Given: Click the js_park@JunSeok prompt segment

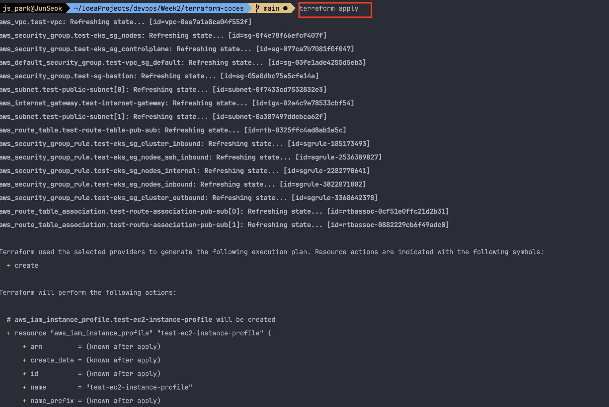Looking at the screenshot, I should 32,8.
